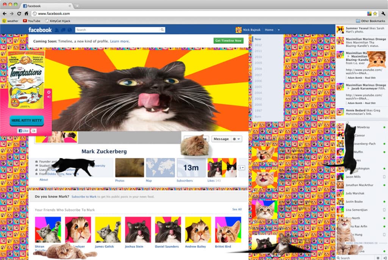388x260 pixels.
Task: Click the Facebook logo
Action: pos(40,30)
